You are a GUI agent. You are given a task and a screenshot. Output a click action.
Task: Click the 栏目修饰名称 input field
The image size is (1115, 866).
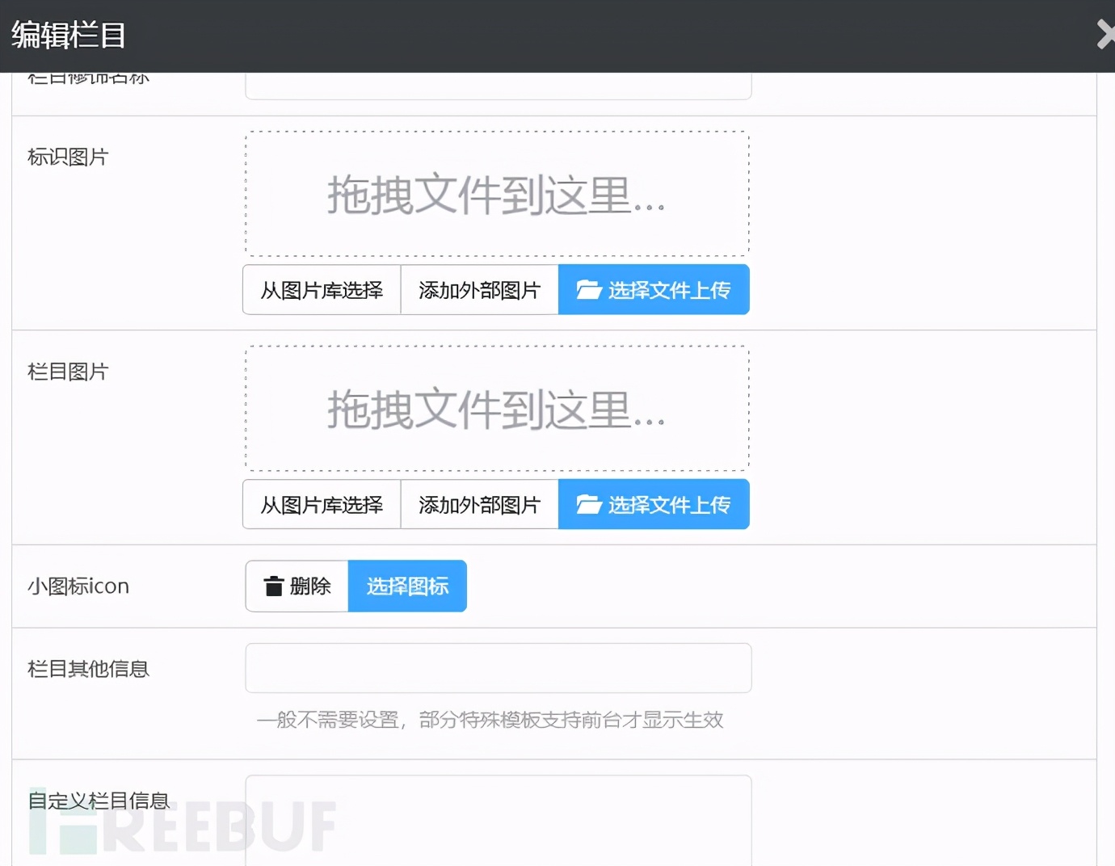click(x=498, y=86)
